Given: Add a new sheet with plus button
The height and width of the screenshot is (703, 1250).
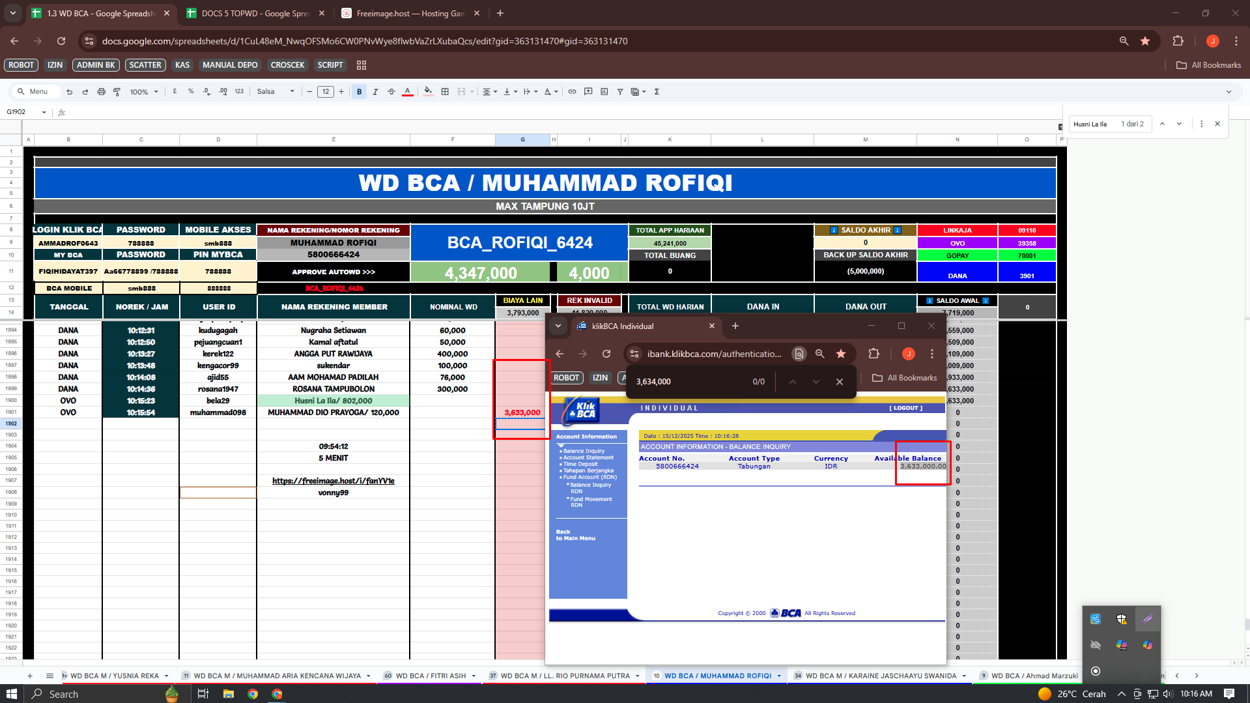Looking at the screenshot, I should click(30, 676).
